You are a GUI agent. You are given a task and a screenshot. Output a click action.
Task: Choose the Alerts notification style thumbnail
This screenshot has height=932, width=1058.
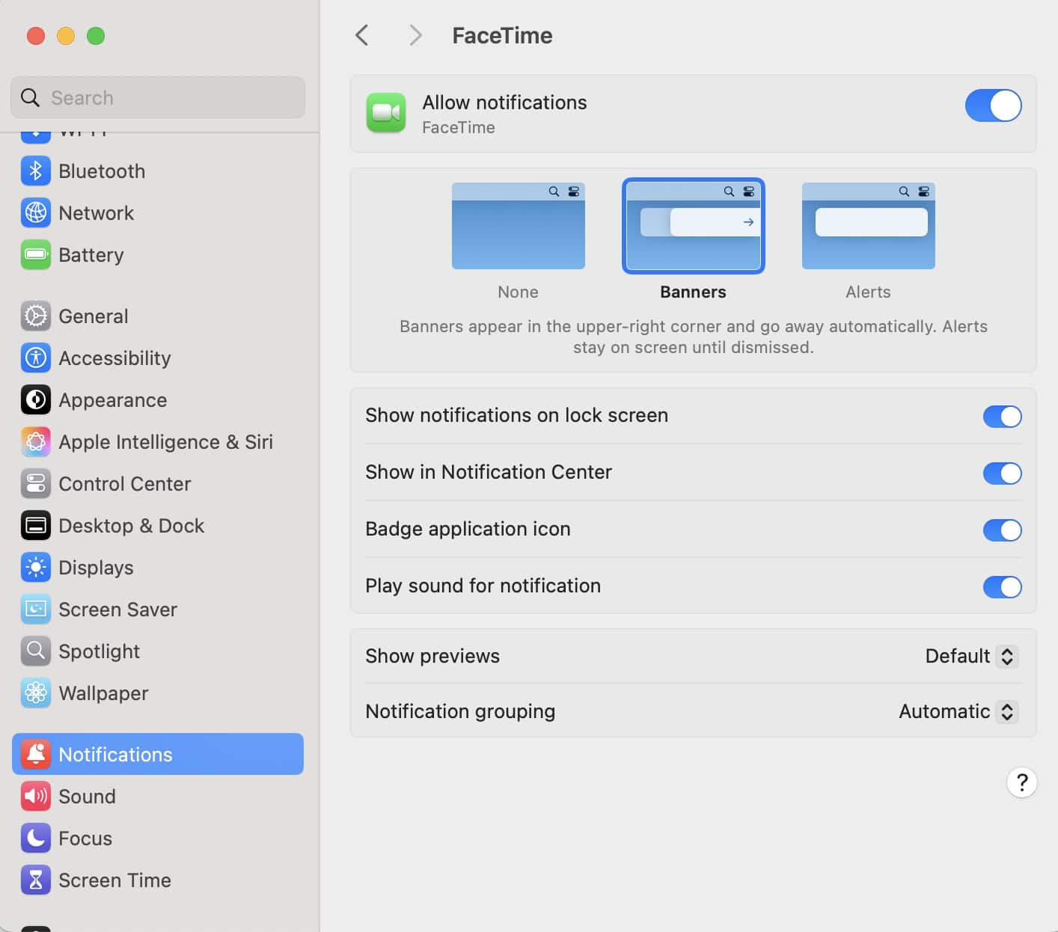(x=868, y=226)
